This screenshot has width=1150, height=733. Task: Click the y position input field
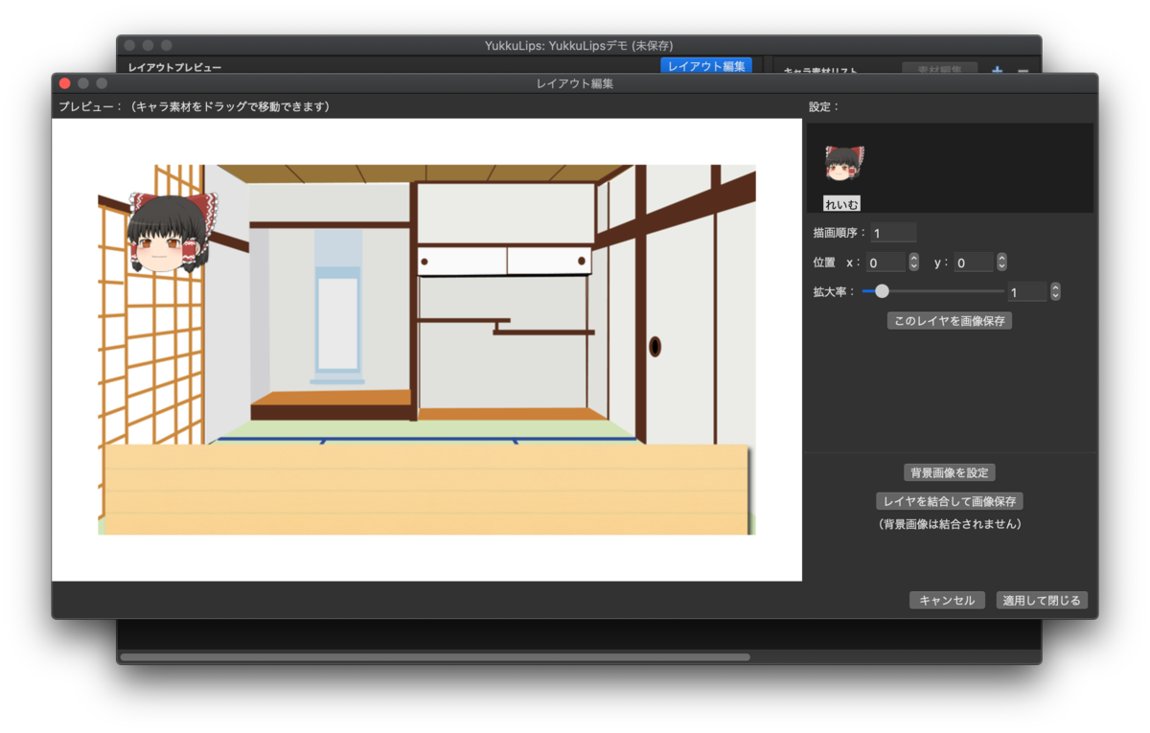click(974, 263)
